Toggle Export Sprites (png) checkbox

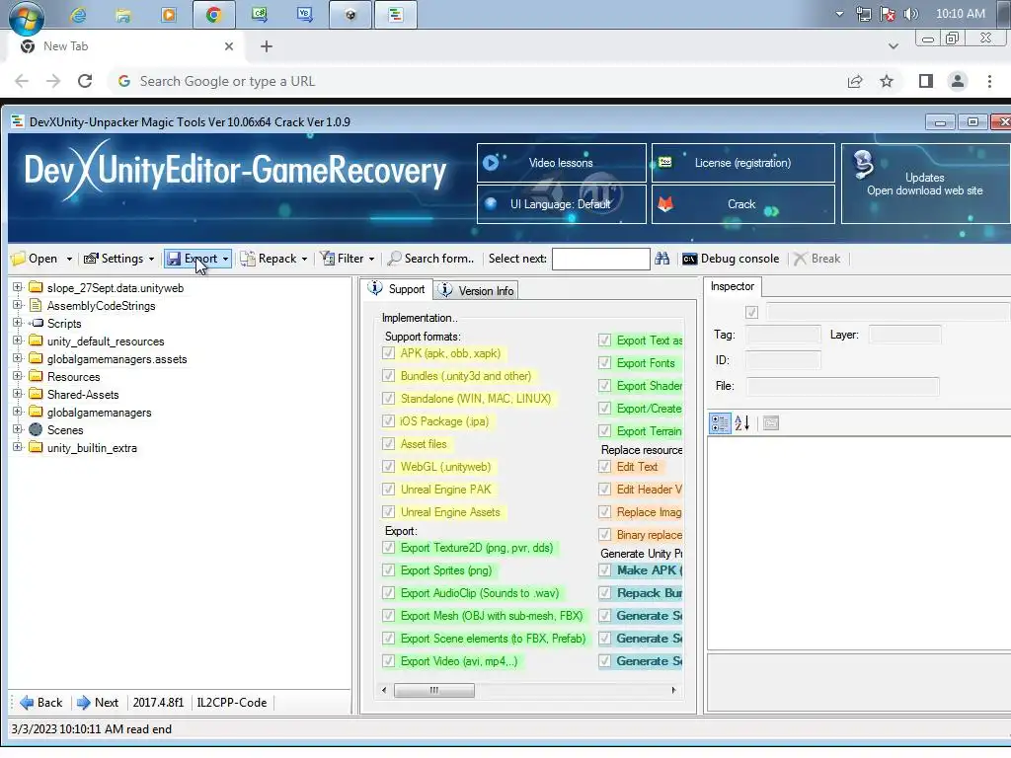pyautogui.click(x=388, y=569)
